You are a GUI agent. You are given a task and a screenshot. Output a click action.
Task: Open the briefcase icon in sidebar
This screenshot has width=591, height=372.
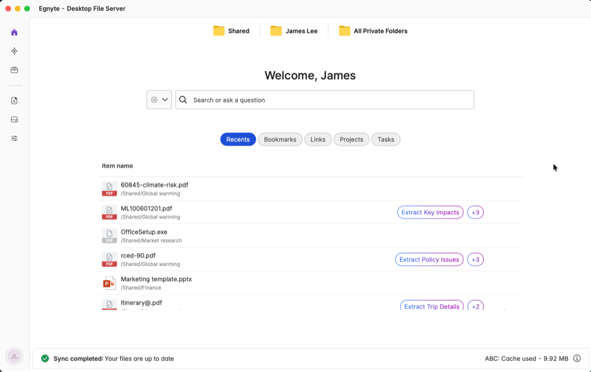[14, 70]
